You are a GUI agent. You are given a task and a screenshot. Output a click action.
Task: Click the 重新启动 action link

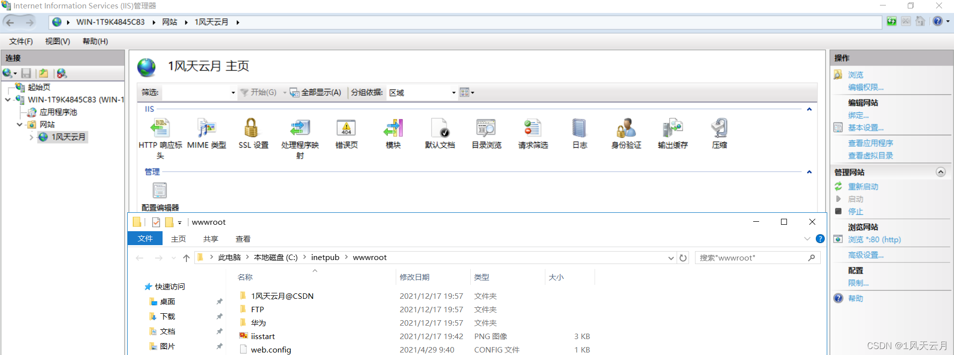(x=863, y=187)
